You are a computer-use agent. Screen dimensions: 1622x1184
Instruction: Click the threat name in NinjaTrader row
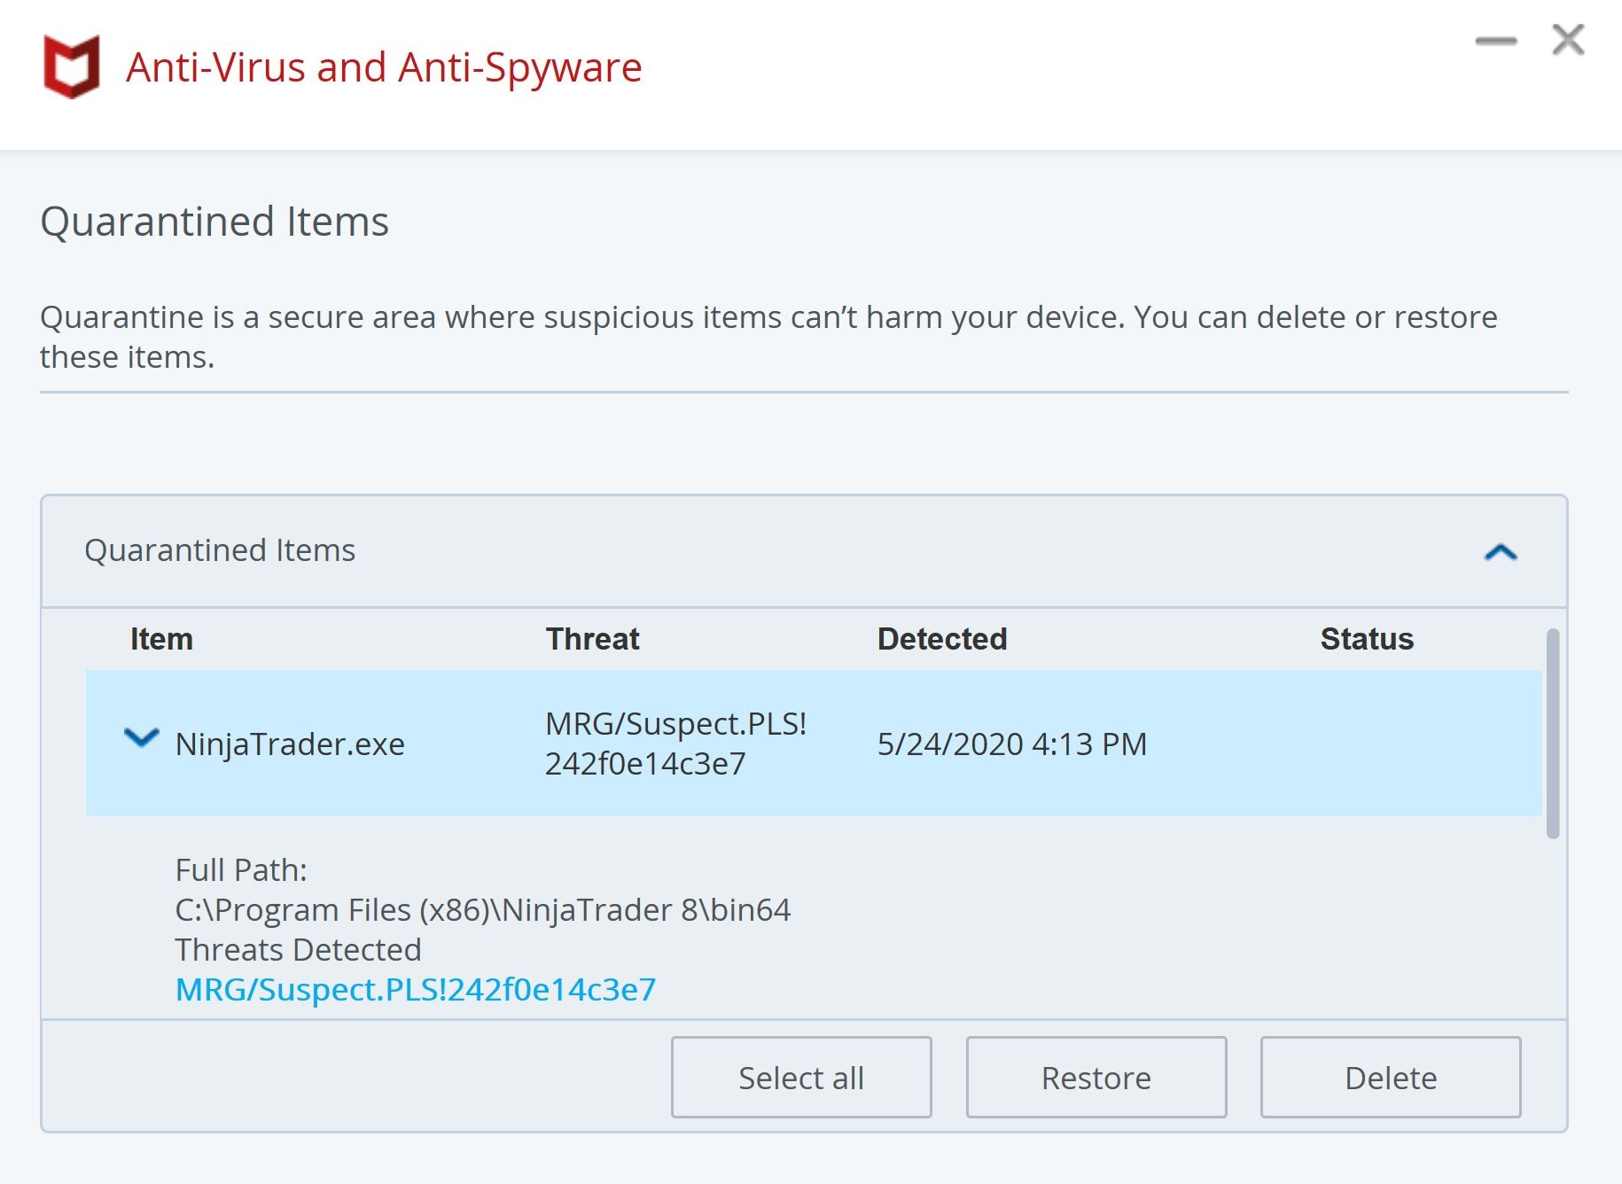point(675,744)
